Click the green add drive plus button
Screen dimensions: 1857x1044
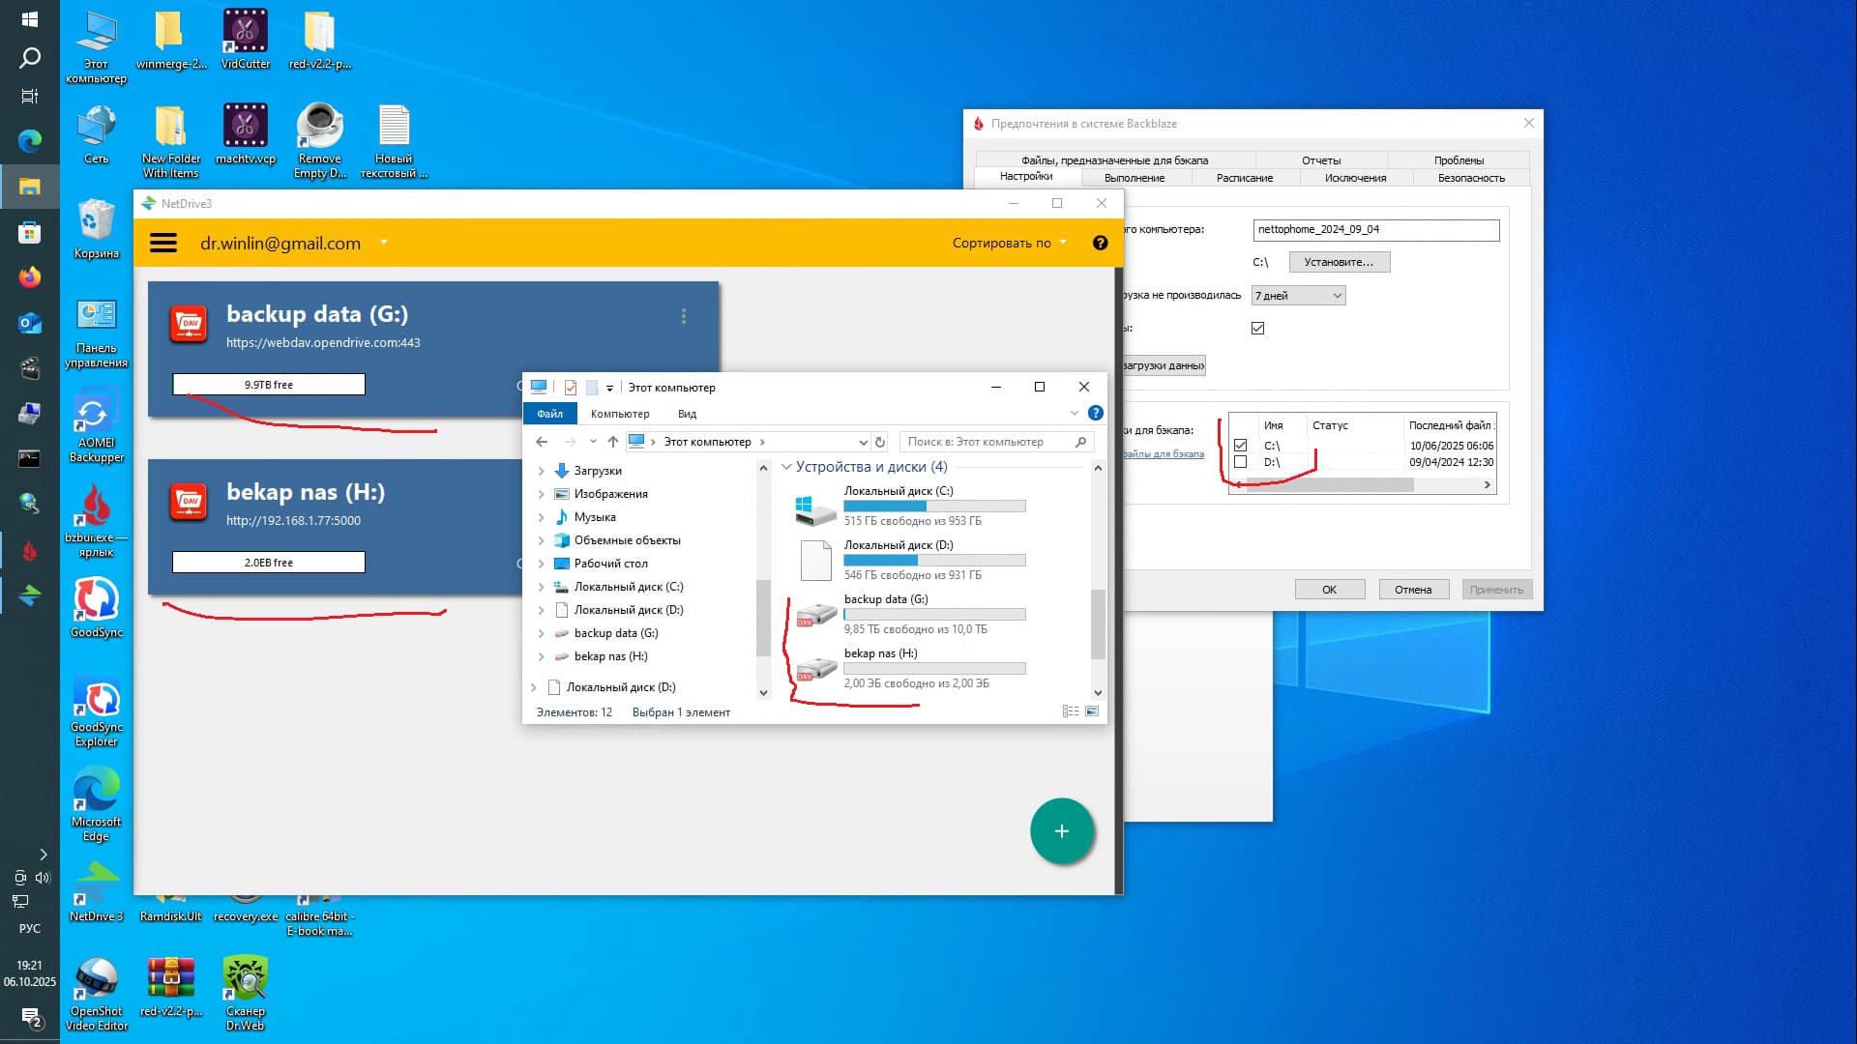1061,831
